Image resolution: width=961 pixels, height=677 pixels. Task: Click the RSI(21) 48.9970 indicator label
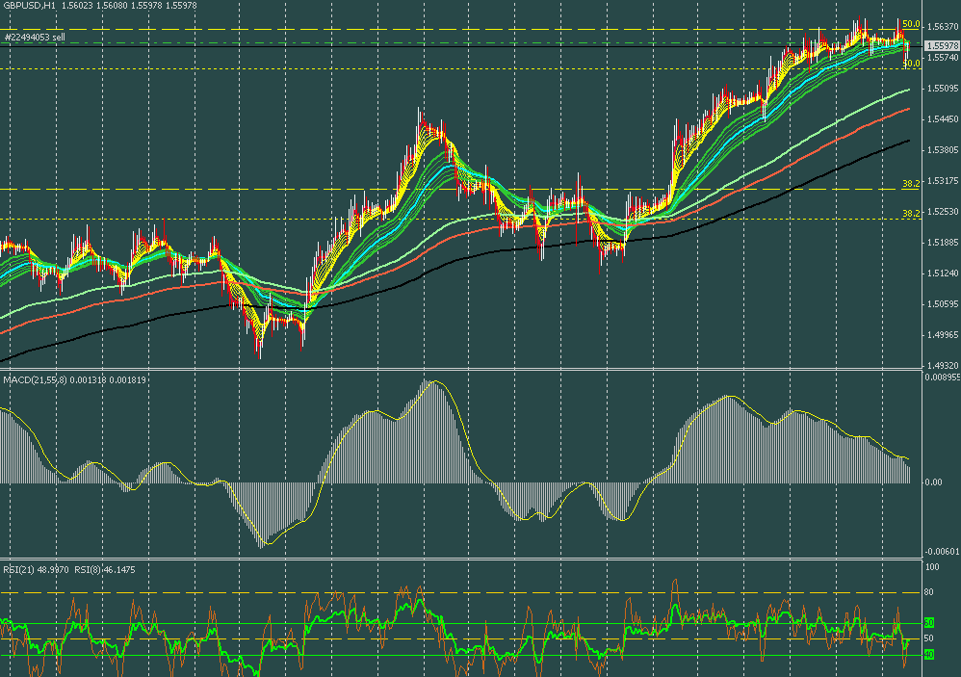tap(36, 570)
